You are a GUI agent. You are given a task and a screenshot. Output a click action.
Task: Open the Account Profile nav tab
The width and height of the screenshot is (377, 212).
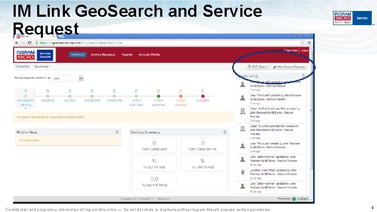pos(149,54)
